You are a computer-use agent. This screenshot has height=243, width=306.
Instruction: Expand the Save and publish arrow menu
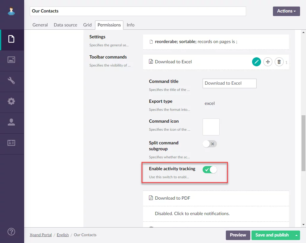click(x=296, y=235)
